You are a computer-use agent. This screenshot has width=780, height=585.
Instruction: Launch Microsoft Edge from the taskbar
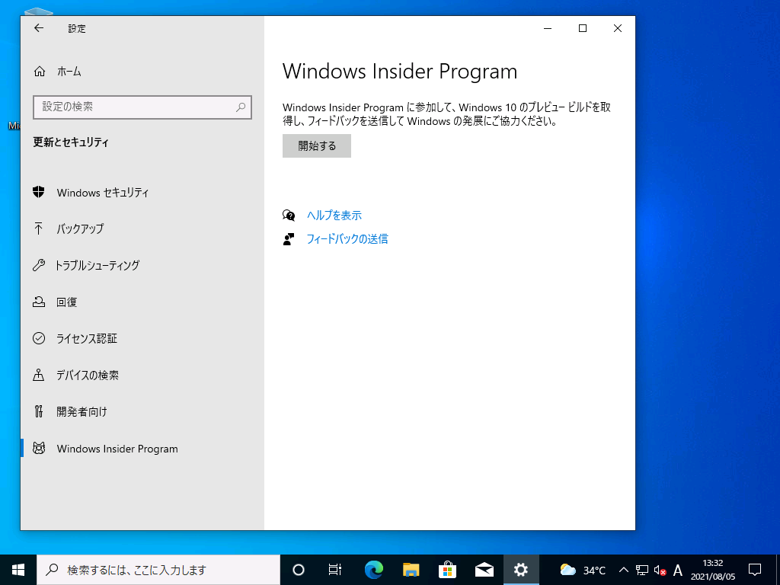click(x=373, y=570)
